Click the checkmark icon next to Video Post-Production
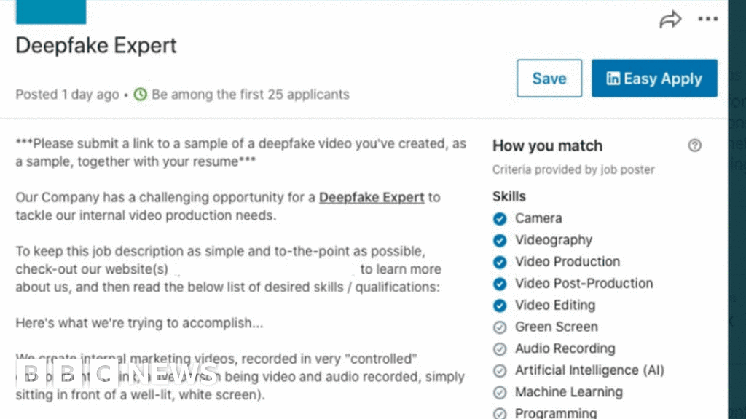746x419 pixels. (500, 284)
